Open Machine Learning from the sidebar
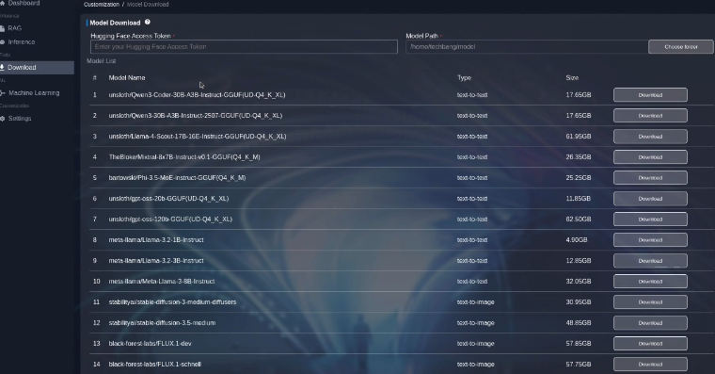 (x=34, y=92)
